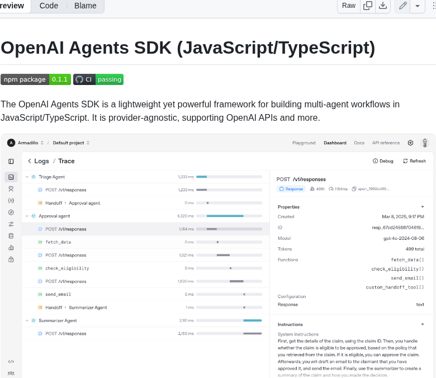The image size is (436, 378).
Task: Open the bar chart usage sidebar icon
Action: click(11, 248)
